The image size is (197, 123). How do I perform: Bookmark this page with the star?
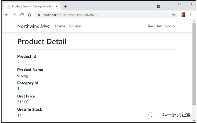tap(174, 15)
